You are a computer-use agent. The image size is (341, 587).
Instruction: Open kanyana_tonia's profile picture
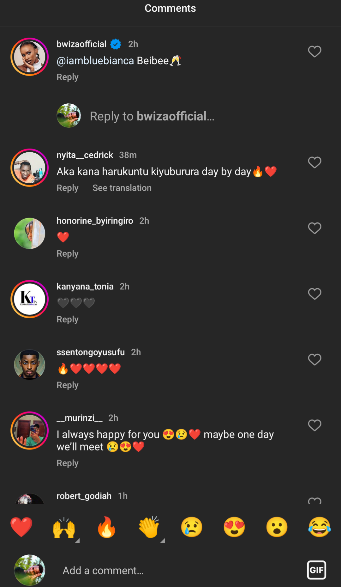pyautogui.click(x=29, y=299)
